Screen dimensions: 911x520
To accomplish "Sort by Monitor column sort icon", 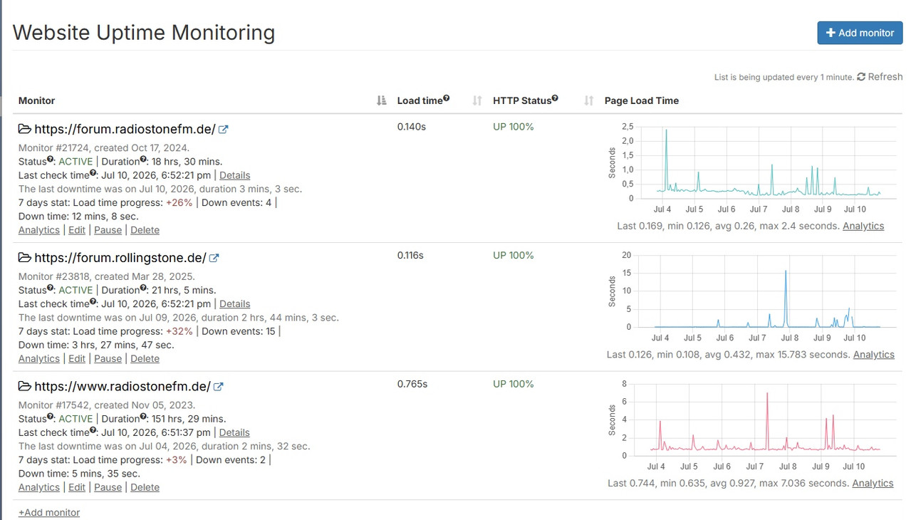I will click(381, 100).
